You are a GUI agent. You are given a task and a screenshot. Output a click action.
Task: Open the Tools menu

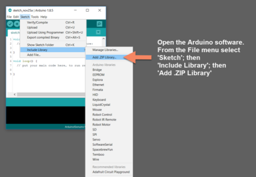click(35, 17)
